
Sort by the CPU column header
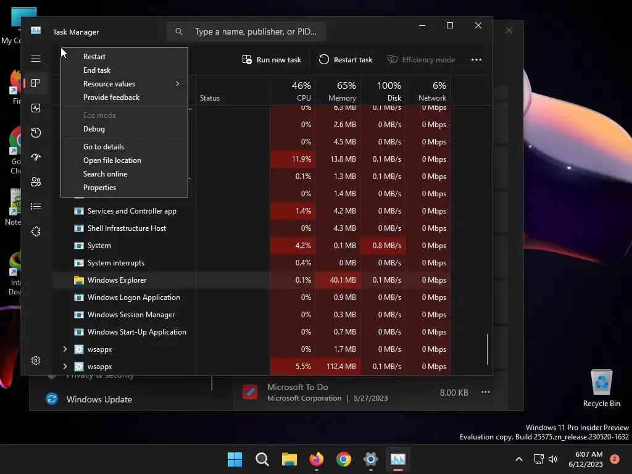coord(293,91)
